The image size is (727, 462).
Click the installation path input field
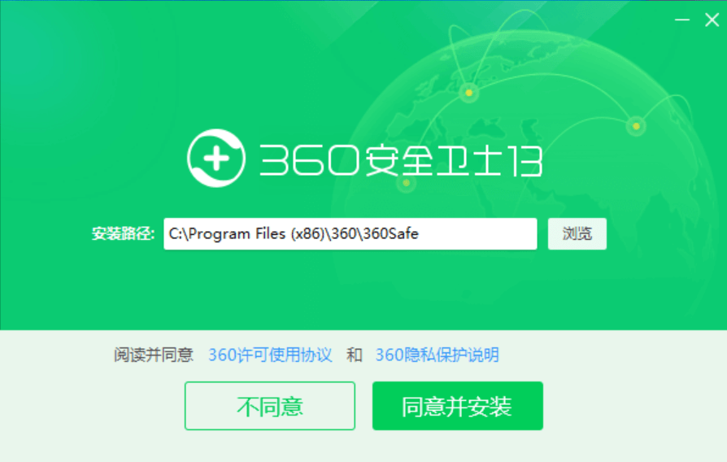tap(350, 233)
